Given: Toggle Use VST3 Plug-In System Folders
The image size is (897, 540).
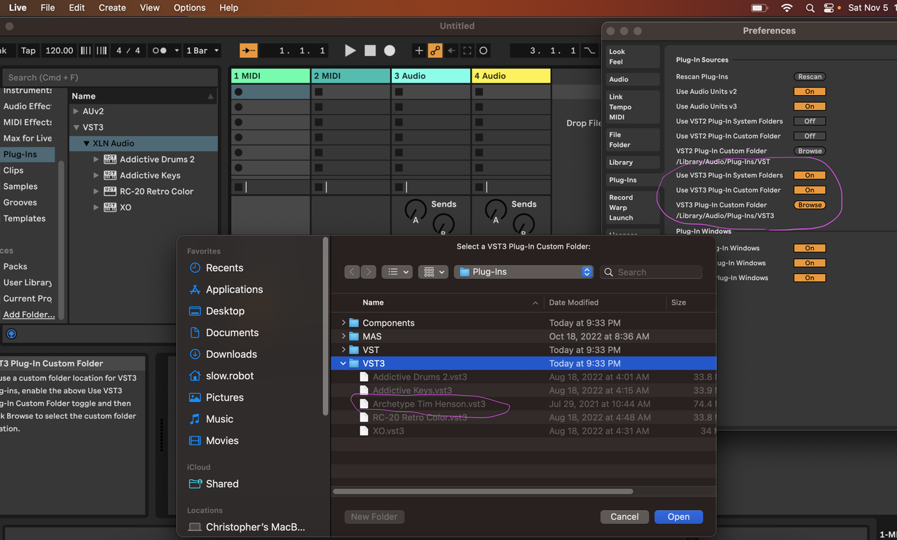Looking at the screenshot, I should pyautogui.click(x=809, y=175).
